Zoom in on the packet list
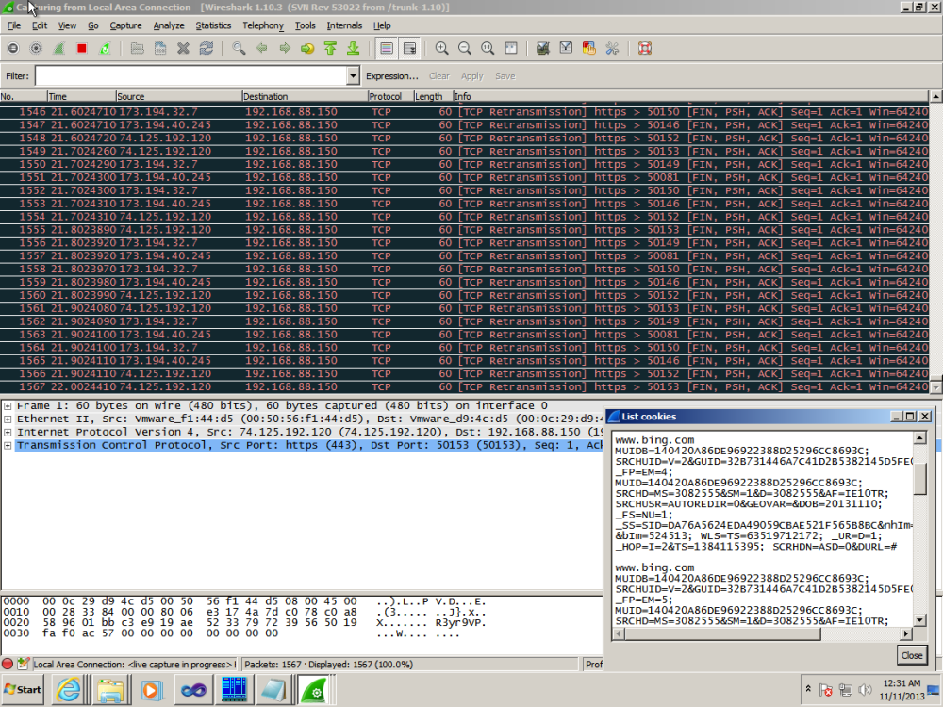 point(441,48)
